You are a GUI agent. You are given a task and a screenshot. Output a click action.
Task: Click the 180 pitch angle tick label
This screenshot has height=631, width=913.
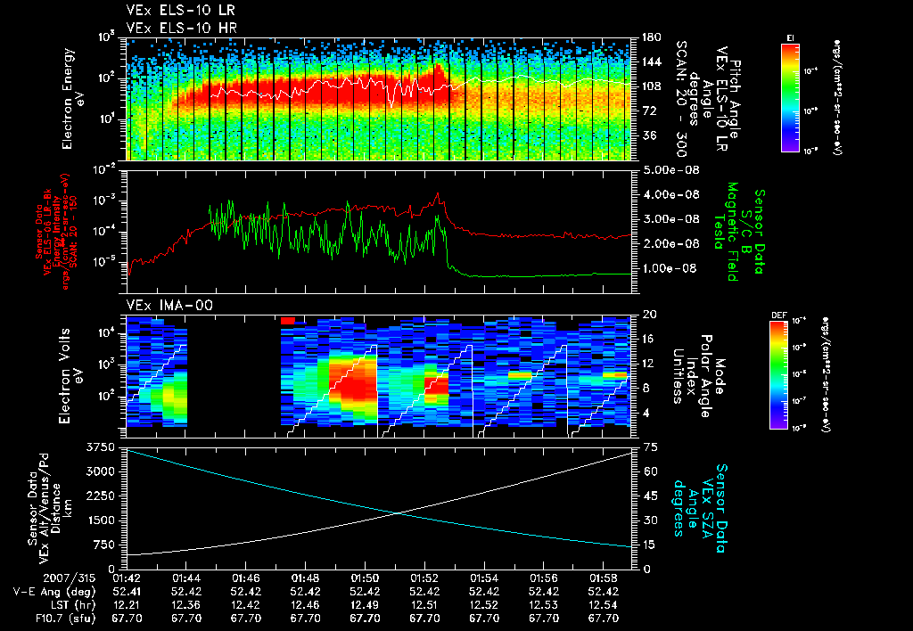coord(652,37)
